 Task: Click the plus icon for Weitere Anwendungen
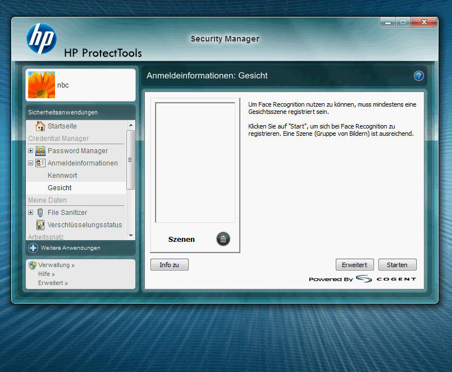click(x=33, y=248)
